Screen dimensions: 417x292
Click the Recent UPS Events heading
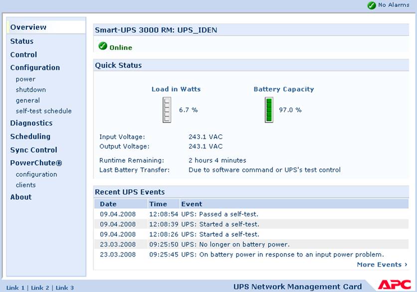coord(130,192)
